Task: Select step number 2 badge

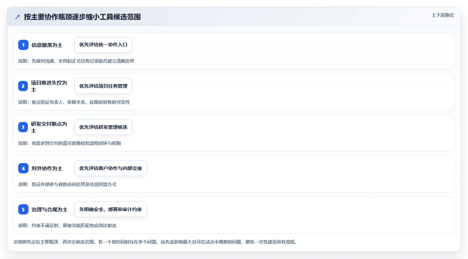Action: click(x=23, y=86)
